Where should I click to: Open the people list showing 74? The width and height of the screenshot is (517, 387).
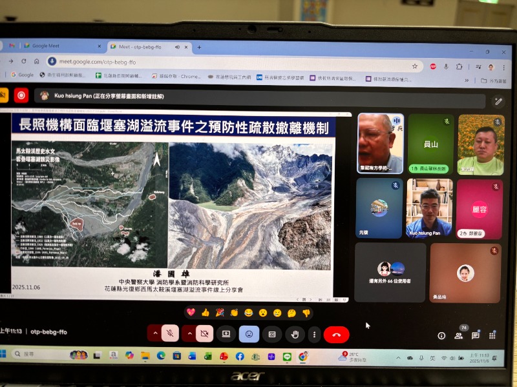tap(458, 335)
